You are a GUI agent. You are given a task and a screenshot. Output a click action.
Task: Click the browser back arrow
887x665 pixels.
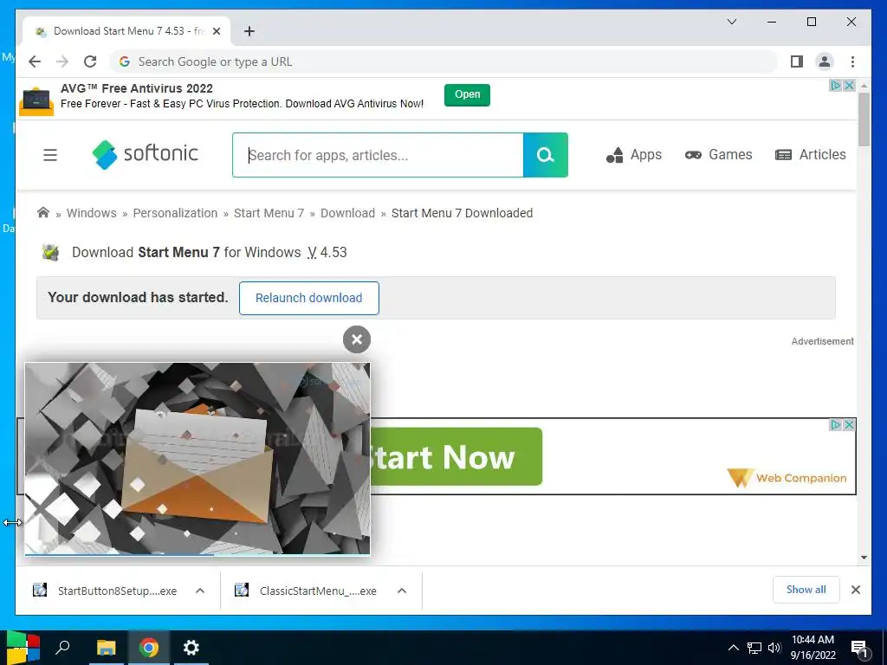coord(35,61)
